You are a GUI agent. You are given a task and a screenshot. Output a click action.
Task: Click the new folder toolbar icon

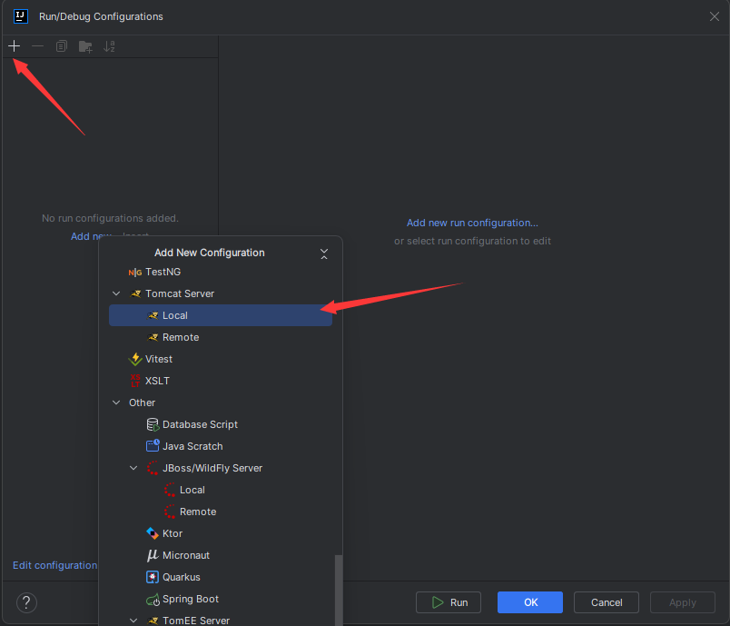click(x=85, y=46)
